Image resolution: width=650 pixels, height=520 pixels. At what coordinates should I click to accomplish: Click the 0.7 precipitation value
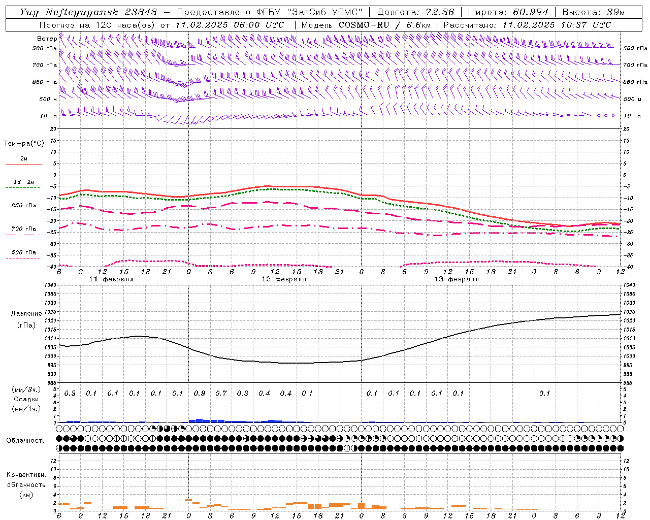(x=221, y=393)
